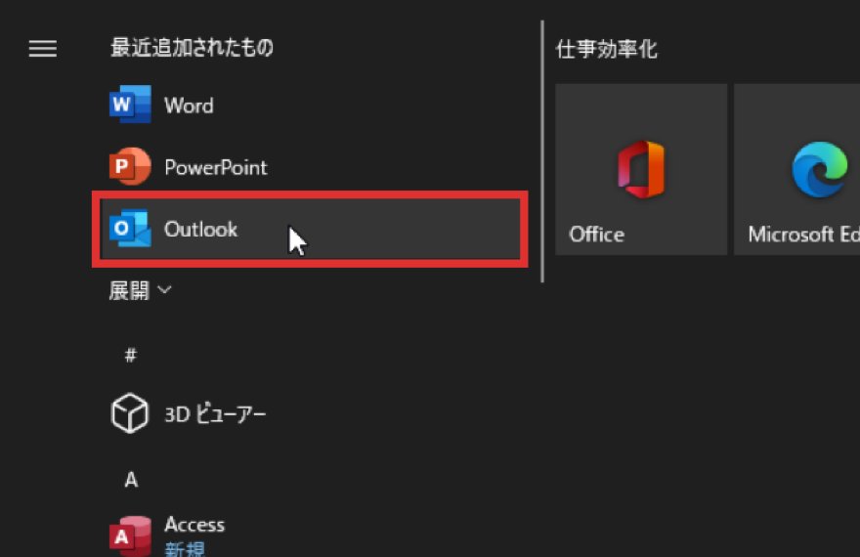Open the hamburger menu in Start

click(43, 49)
